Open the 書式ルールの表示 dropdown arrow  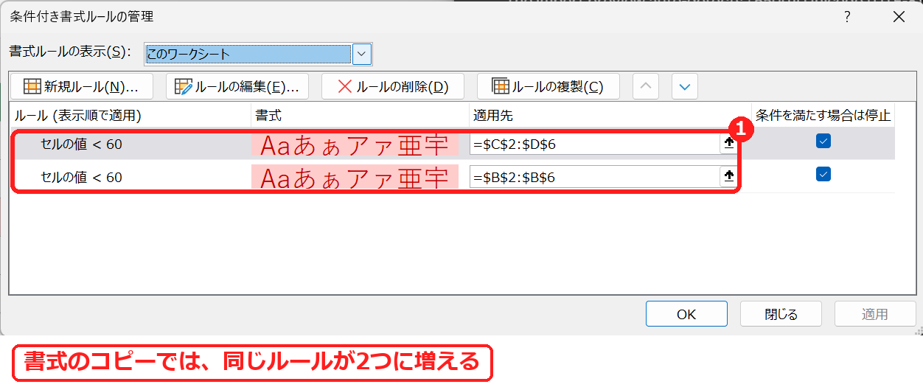362,53
